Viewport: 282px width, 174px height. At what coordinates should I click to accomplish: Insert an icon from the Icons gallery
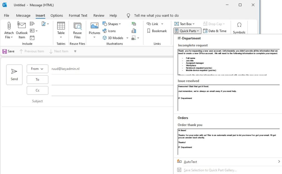click(110, 31)
